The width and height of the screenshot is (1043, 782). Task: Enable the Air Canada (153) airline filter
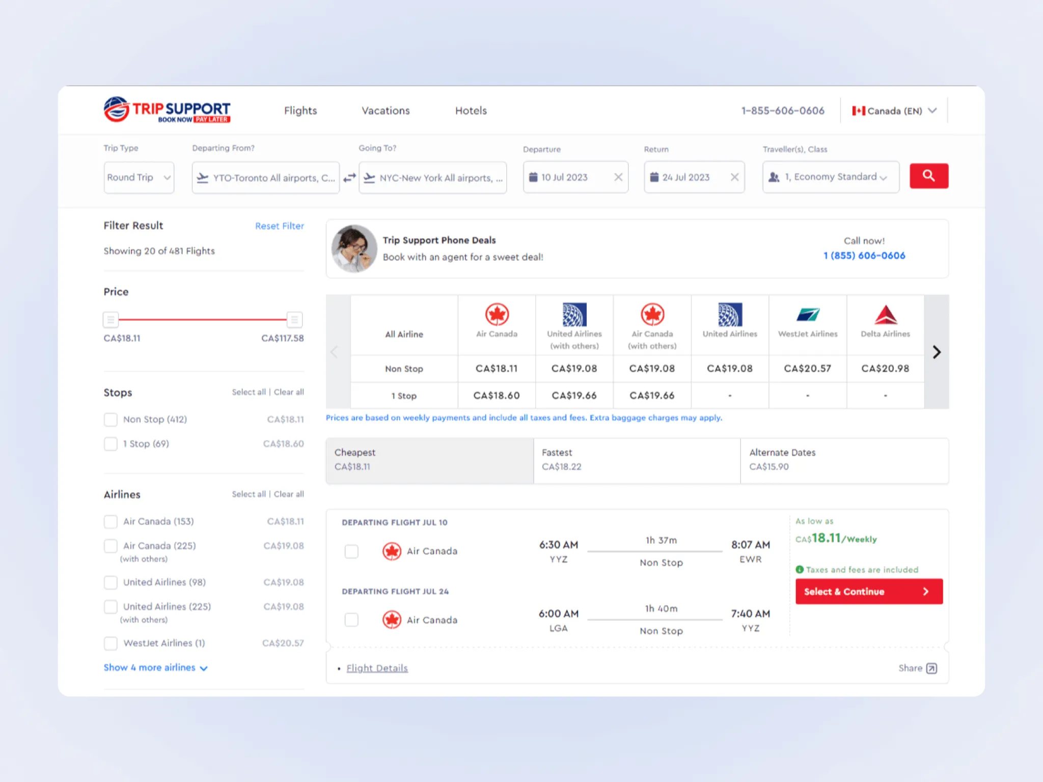coord(111,521)
